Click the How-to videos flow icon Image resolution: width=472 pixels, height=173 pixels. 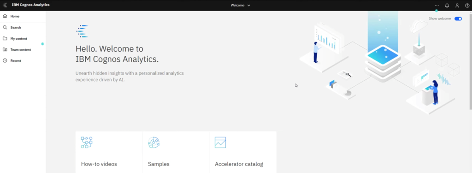[87, 142]
